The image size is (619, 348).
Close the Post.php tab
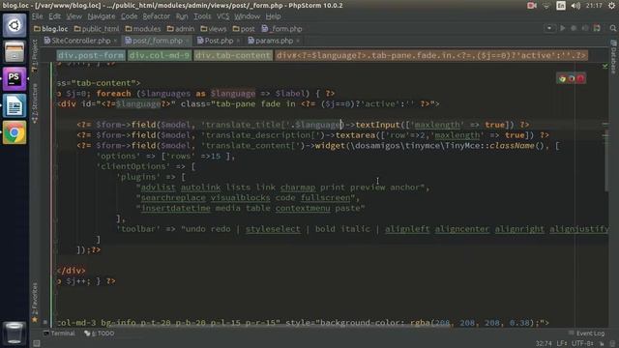tap(238, 41)
